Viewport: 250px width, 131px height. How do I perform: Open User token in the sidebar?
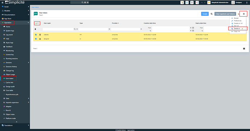tap(9, 78)
